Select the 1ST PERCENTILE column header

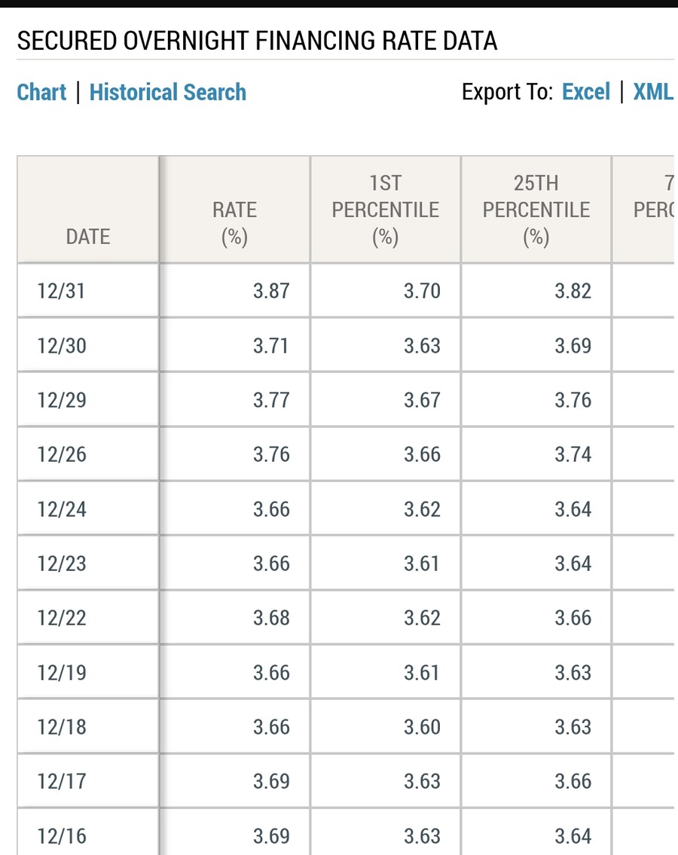tap(385, 209)
